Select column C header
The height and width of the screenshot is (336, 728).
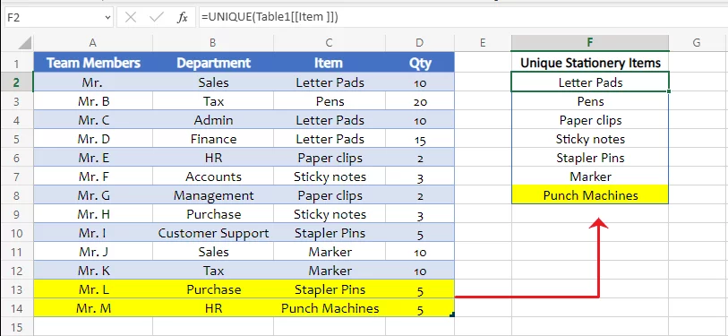330,43
